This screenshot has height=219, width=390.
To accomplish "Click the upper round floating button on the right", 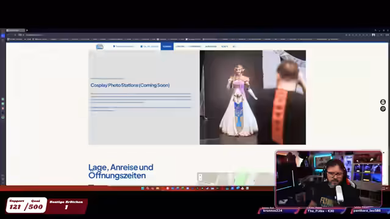I will 383,102.
